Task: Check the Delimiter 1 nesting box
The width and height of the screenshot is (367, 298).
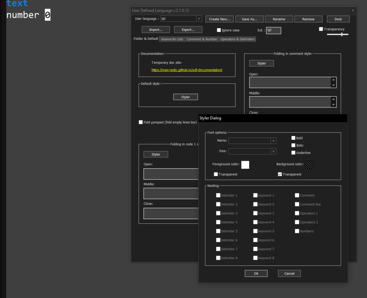Action: pos(218,195)
